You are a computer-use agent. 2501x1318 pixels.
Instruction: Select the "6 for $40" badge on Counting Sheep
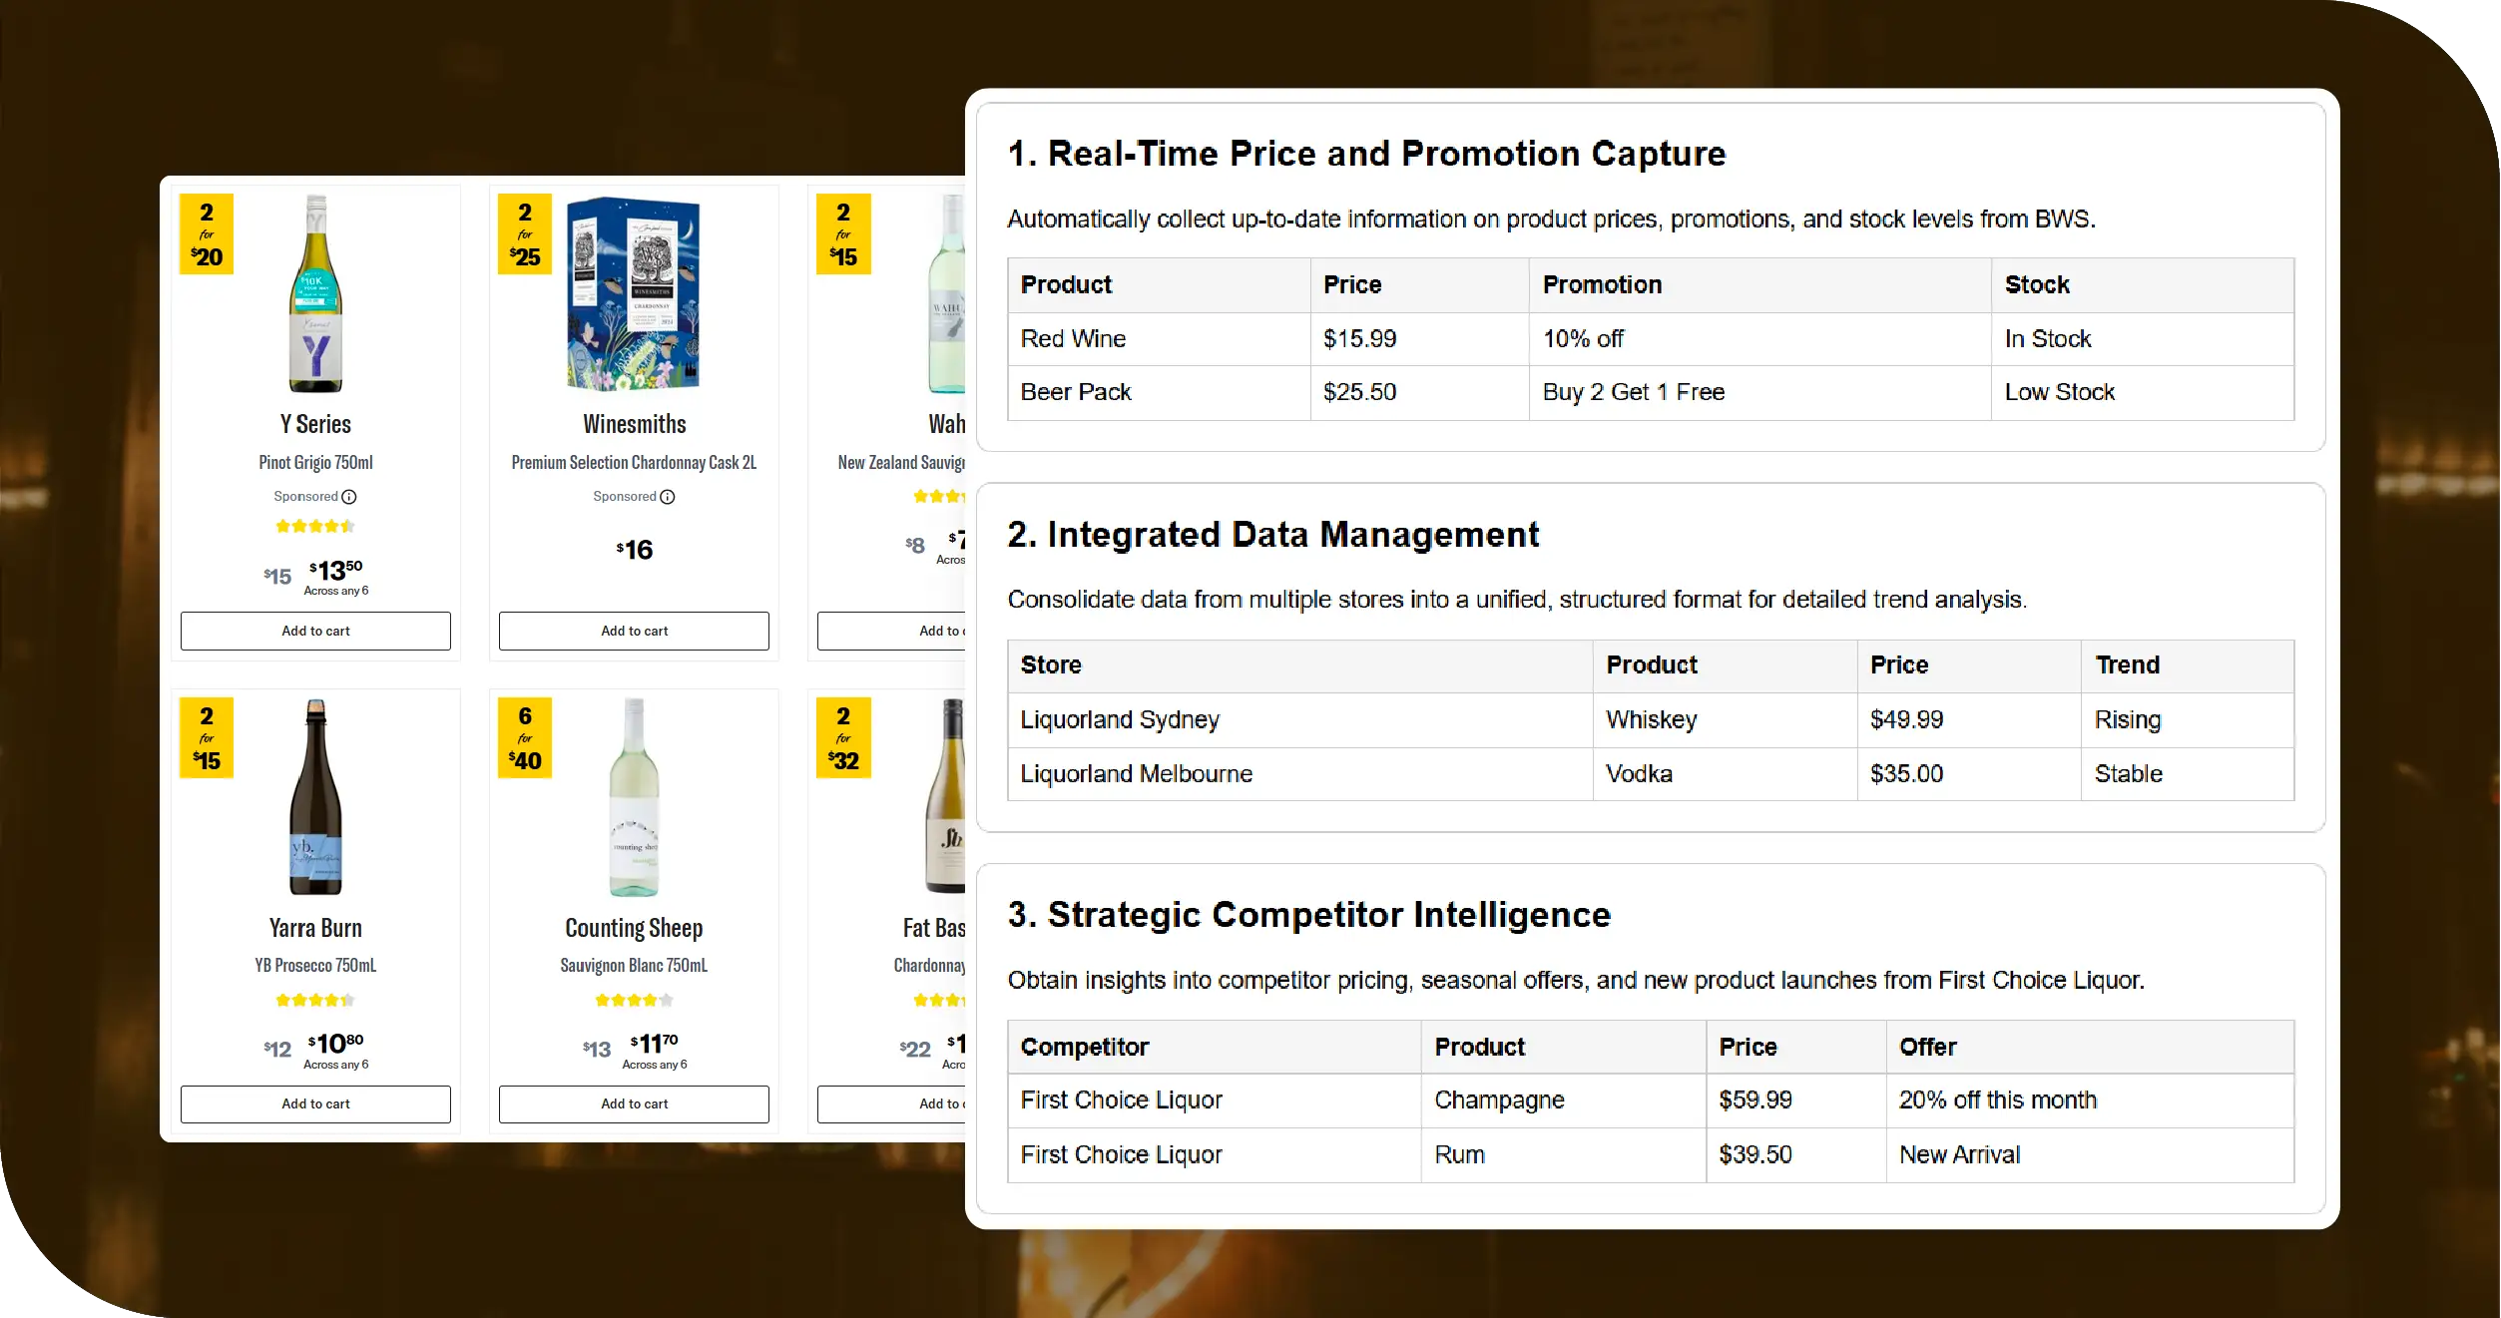tap(525, 736)
